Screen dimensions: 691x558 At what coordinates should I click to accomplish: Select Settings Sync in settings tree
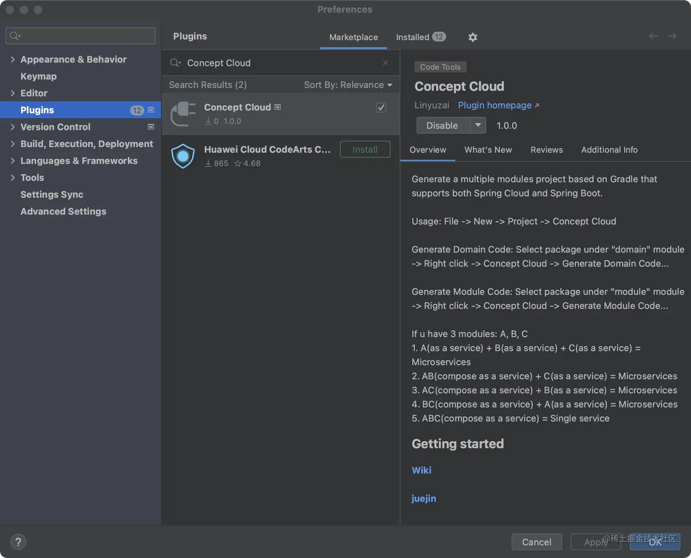80,195
